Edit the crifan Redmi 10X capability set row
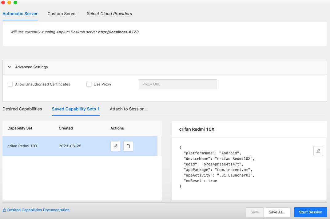 click(x=115, y=146)
